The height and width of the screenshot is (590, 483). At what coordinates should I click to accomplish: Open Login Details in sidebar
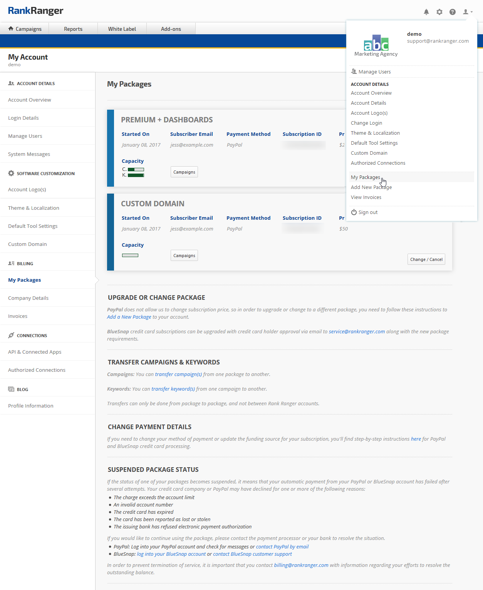pos(23,118)
